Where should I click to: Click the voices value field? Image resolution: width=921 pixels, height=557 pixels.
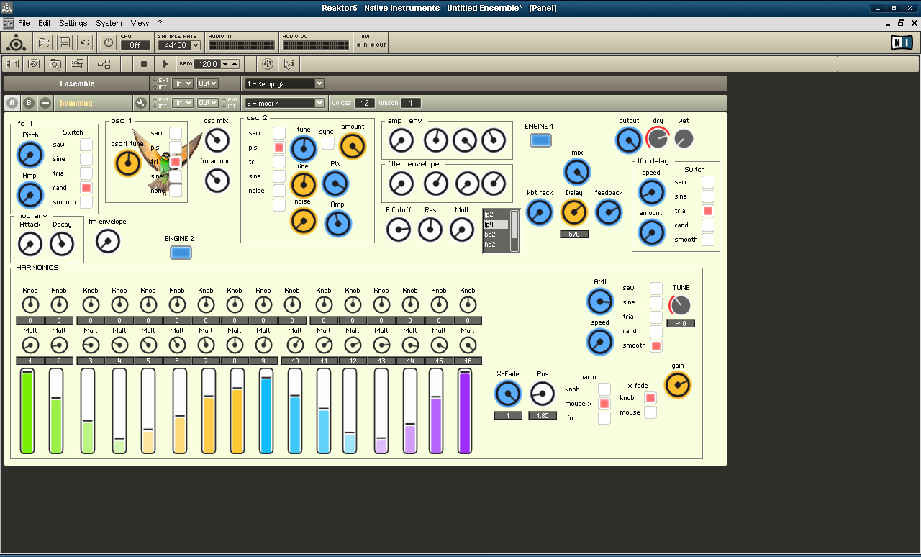(365, 103)
